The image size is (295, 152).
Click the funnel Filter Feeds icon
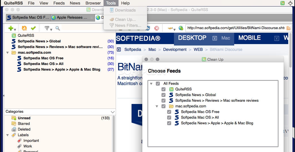[47, 28]
